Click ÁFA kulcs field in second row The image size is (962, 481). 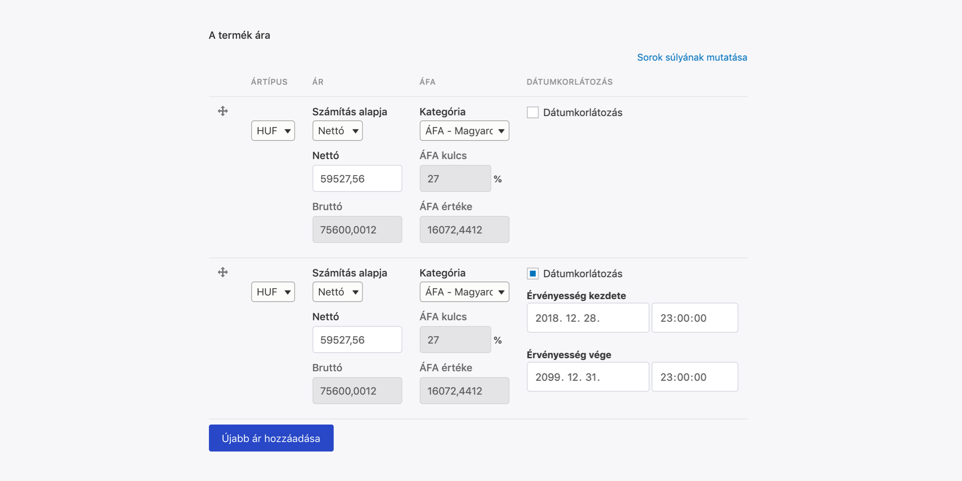(455, 340)
